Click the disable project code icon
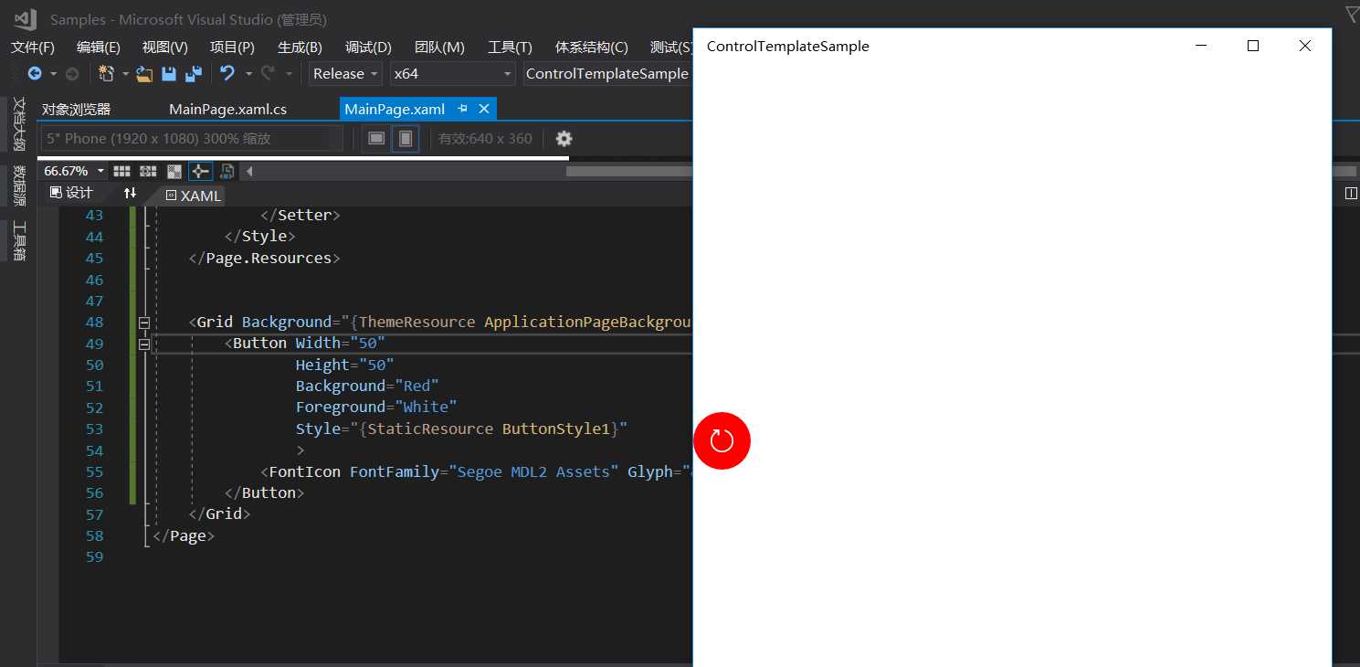Screen dimensions: 1360x667 coord(227,171)
